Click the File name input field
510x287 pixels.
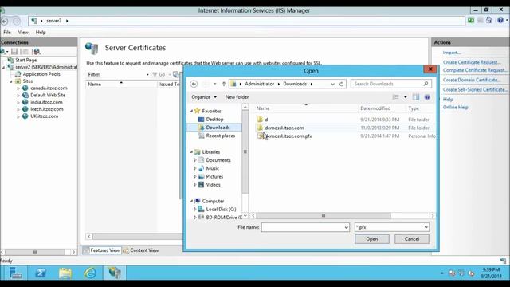[x=303, y=227]
